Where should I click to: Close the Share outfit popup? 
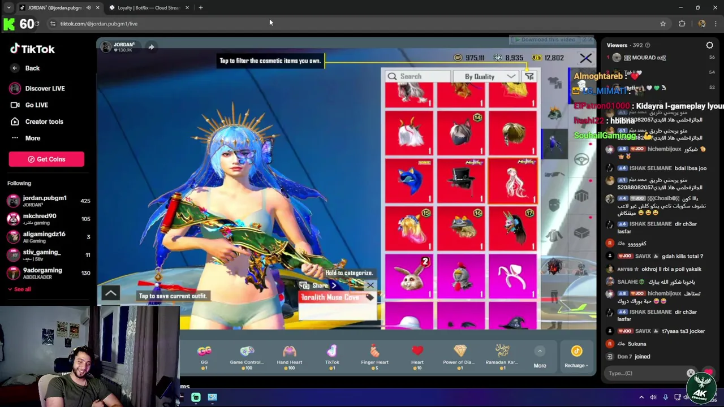pos(370,285)
